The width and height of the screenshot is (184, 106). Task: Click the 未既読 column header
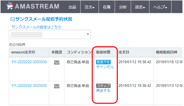57,52
